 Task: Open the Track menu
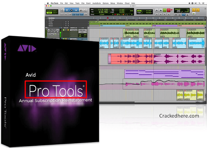[x=77, y=3]
